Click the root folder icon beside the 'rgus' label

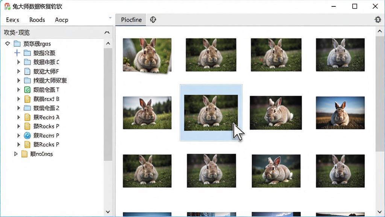click(17, 44)
